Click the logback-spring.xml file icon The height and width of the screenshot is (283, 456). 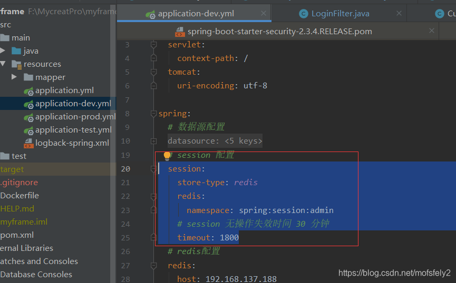tap(29, 144)
